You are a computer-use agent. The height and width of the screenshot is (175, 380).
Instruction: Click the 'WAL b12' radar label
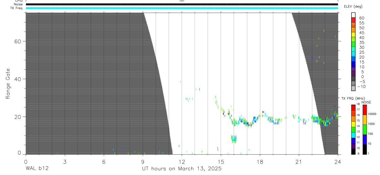coord(37,169)
